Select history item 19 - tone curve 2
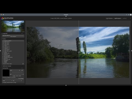 pos(13,43)
